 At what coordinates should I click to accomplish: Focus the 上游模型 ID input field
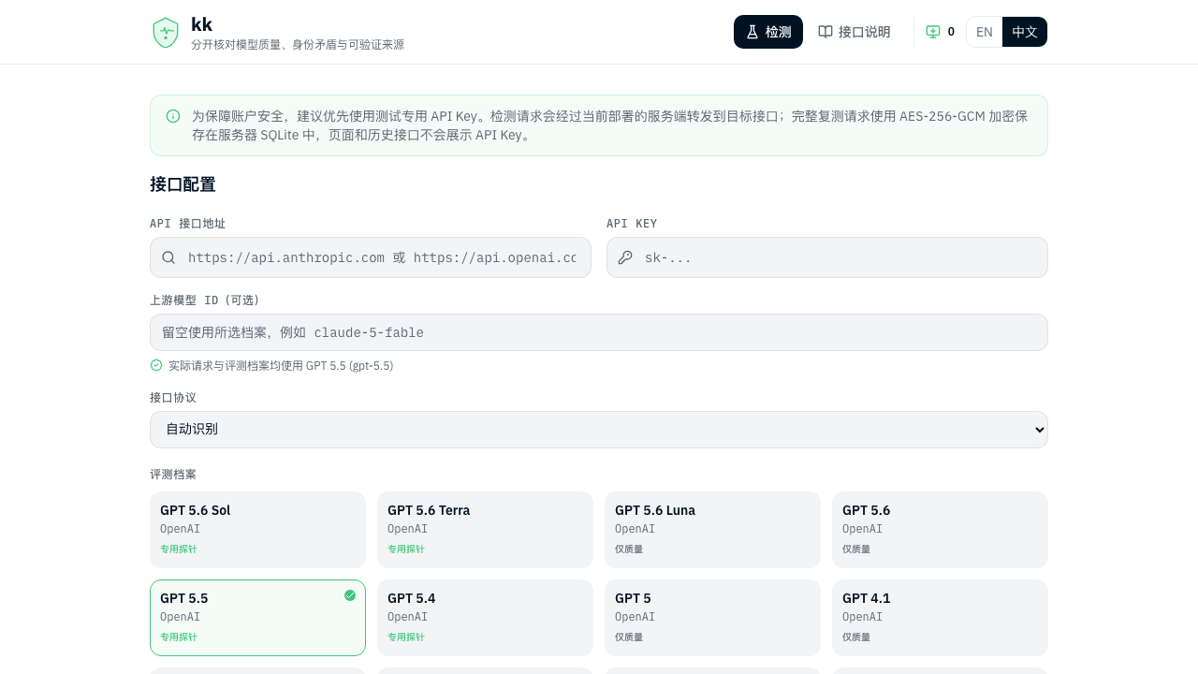[x=599, y=332]
